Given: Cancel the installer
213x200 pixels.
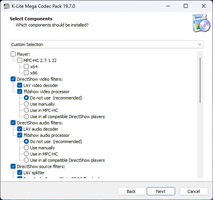Looking at the screenshot, I should [194, 191].
